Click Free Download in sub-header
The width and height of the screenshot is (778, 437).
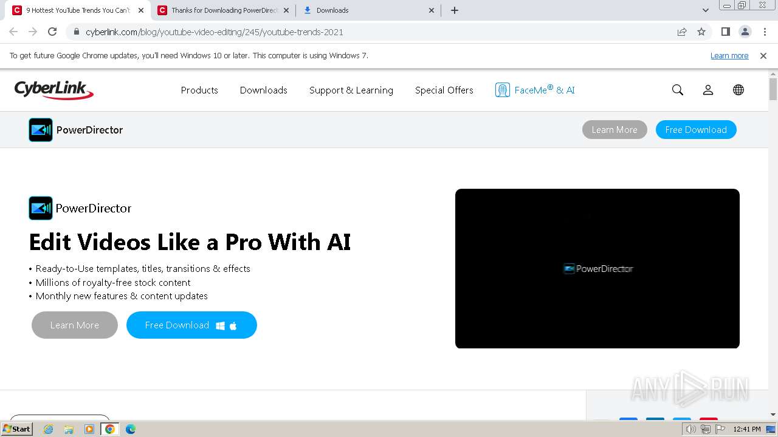[x=696, y=130]
